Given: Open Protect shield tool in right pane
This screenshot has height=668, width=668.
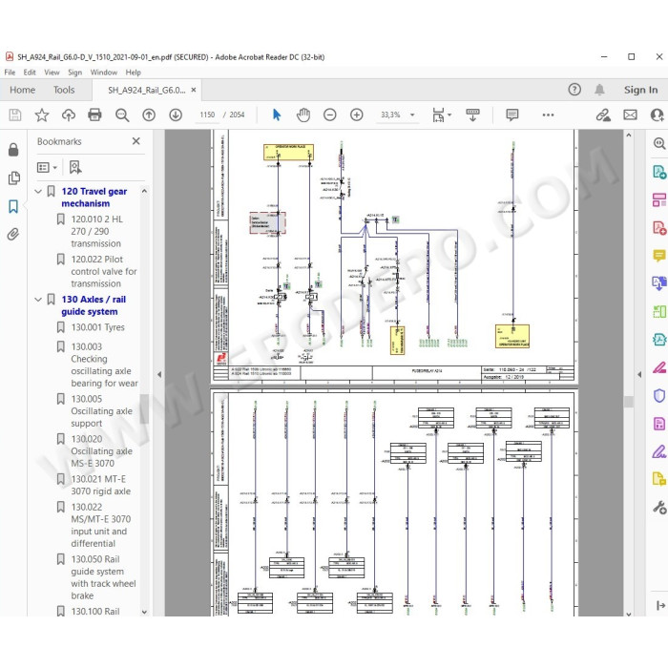Looking at the screenshot, I should click(659, 396).
